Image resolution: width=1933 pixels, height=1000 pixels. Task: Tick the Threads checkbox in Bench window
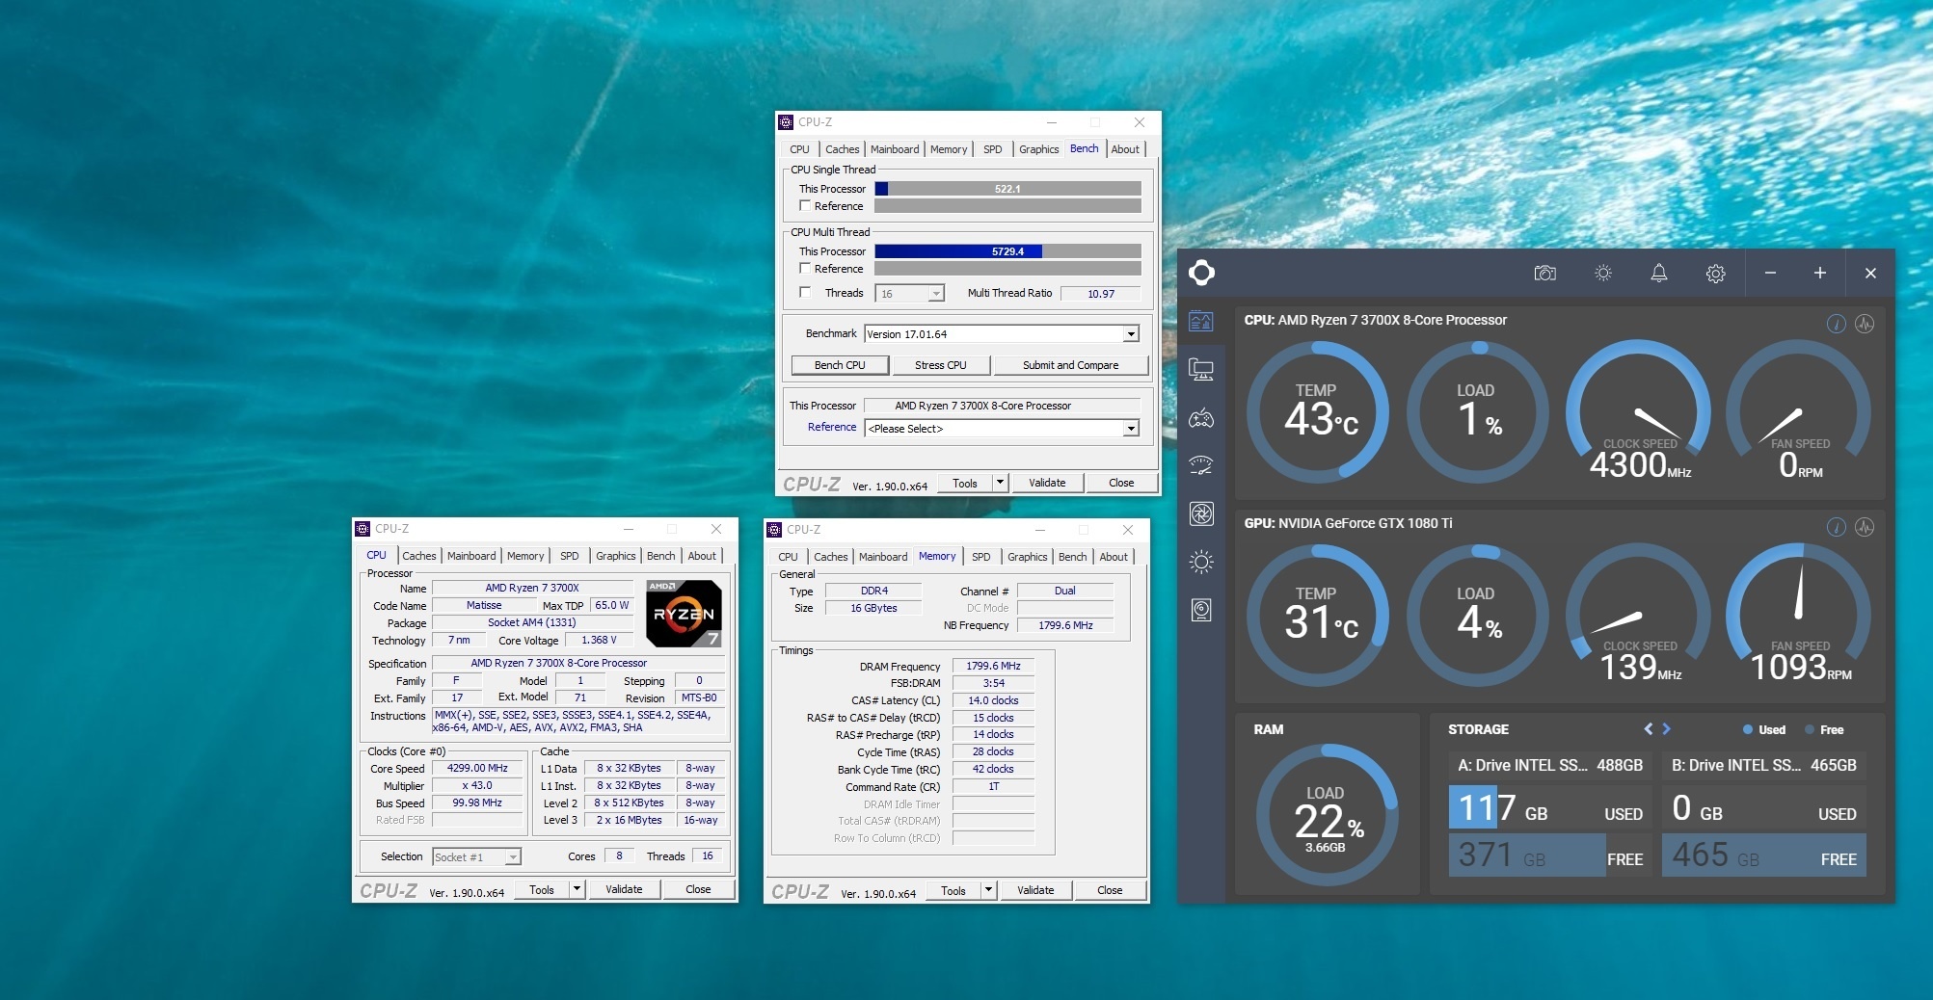(805, 293)
